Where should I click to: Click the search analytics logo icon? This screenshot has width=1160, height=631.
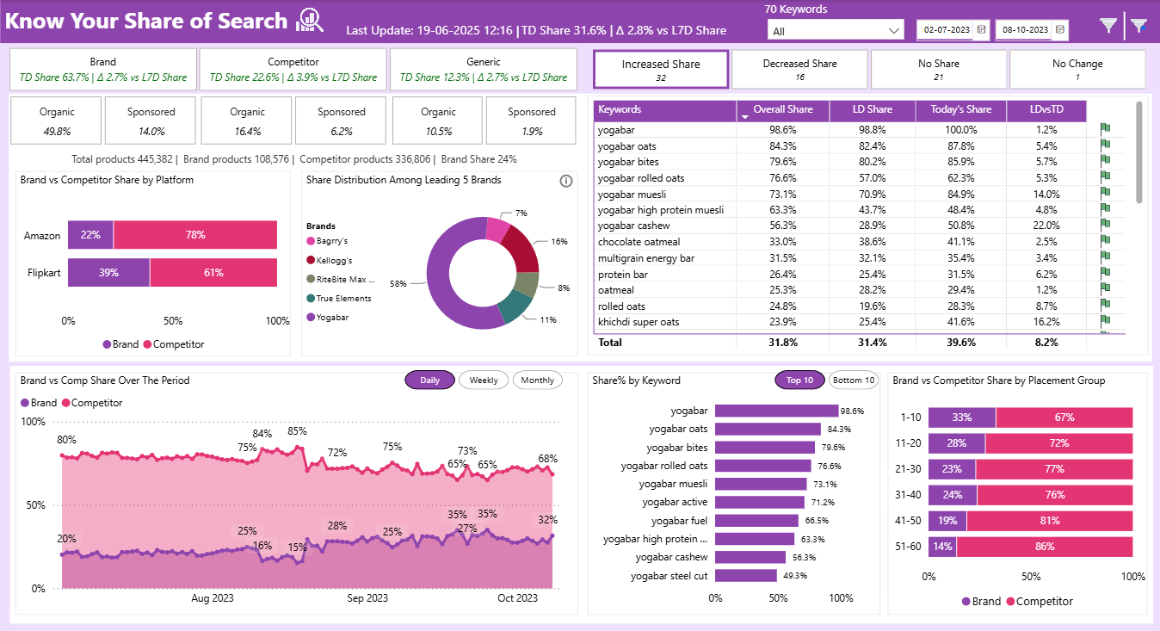(x=309, y=21)
